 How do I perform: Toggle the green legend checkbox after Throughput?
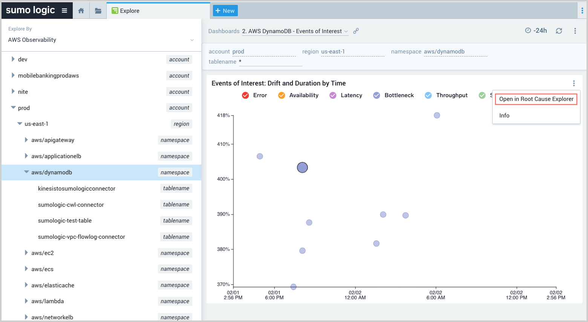pyautogui.click(x=482, y=95)
